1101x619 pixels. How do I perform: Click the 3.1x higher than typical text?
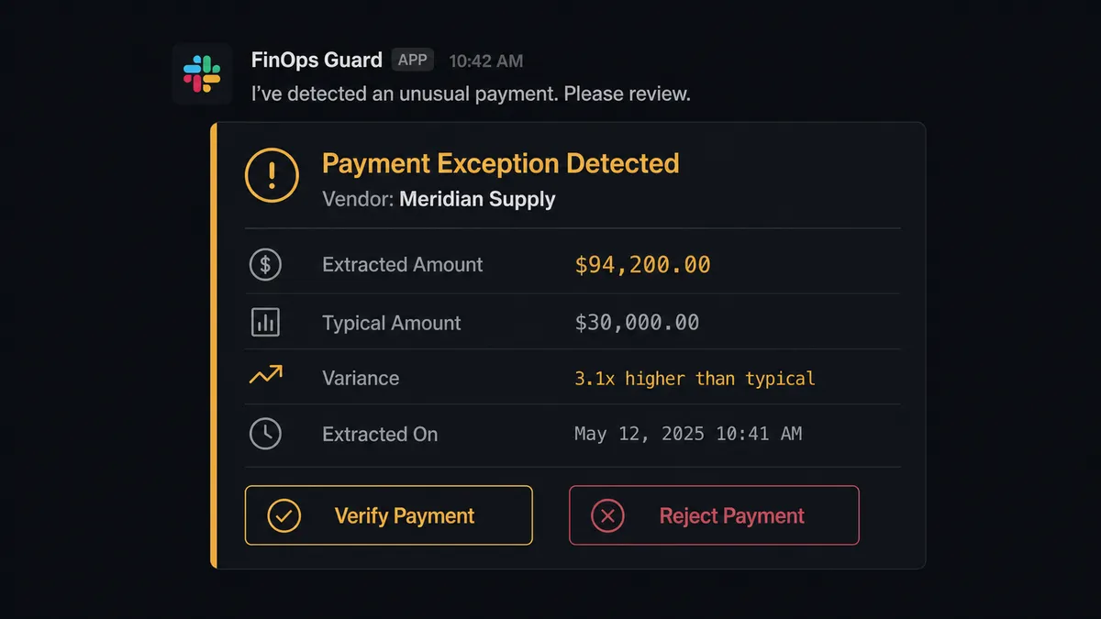[695, 378]
